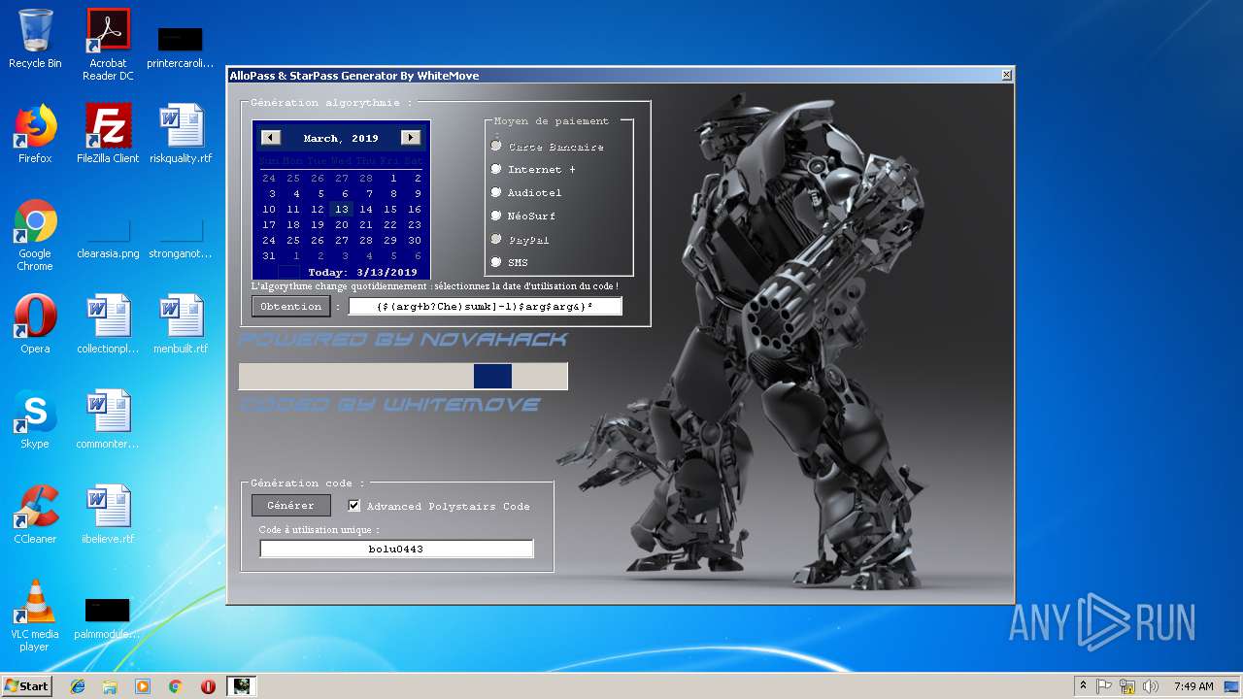Click the Windows Start button
The image size is (1243, 699).
[x=27, y=686]
